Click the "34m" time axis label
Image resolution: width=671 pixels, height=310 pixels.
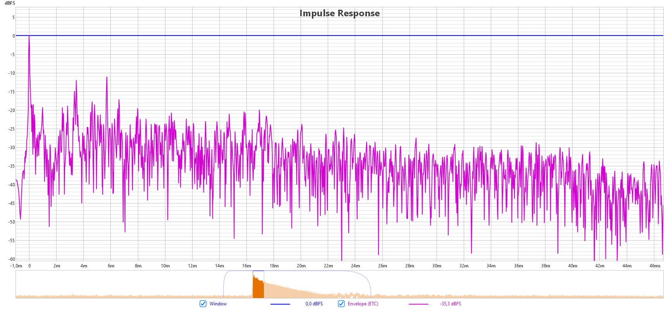491,266
